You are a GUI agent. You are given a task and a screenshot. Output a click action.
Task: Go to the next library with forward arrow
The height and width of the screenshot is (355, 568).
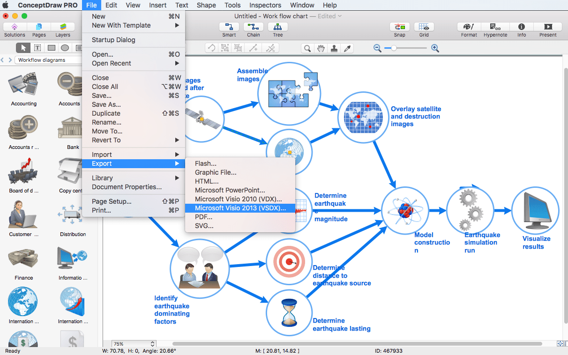(x=10, y=60)
